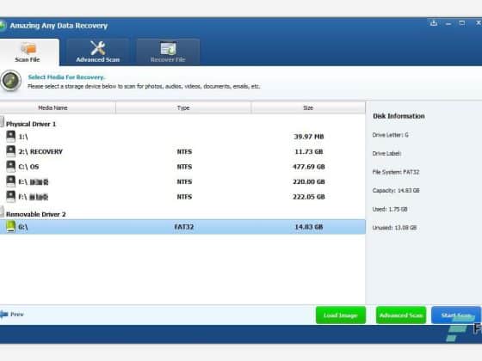Viewport: 482px width, 361px height.
Task: Click the drive icon for C:\ OS
Action: 10,167
